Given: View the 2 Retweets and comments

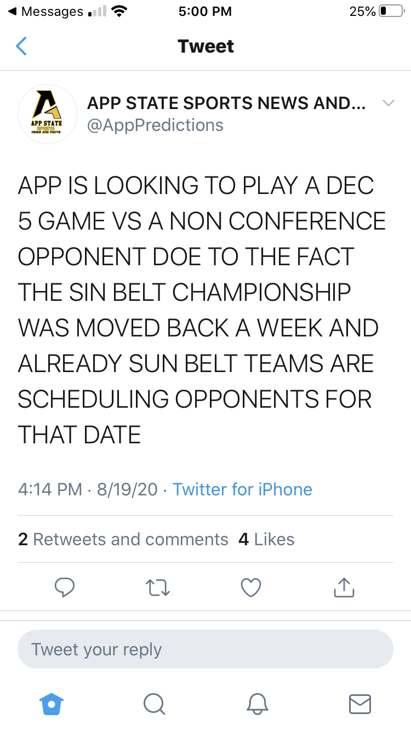Looking at the screenshot, I should point(123,539).
